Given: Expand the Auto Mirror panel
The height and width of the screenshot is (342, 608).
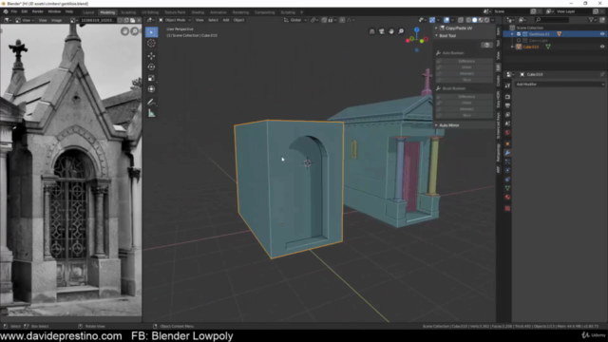Looking at the screenshot, I should coord(436,125).
